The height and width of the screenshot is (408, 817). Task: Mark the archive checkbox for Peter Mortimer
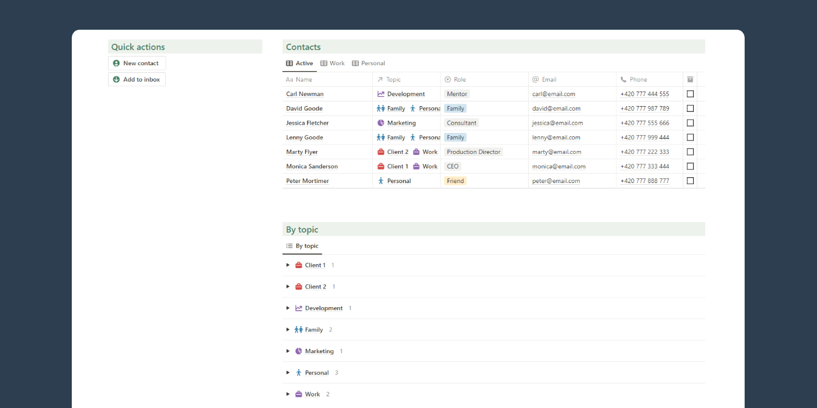(x=690, y=181)
